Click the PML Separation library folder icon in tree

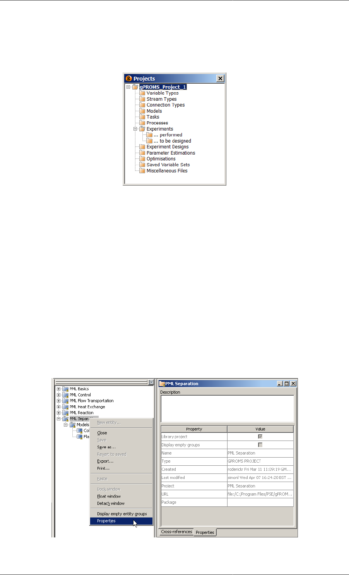point(65,419)
